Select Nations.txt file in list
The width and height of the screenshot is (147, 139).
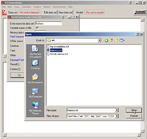[x=55, y=50]
